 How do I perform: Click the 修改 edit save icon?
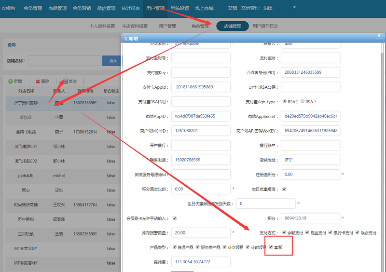(x=65, y=82)
